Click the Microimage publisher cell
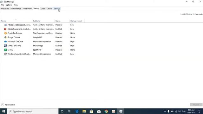The height and width of the screenshot is (114, 203). click(38, 46)
